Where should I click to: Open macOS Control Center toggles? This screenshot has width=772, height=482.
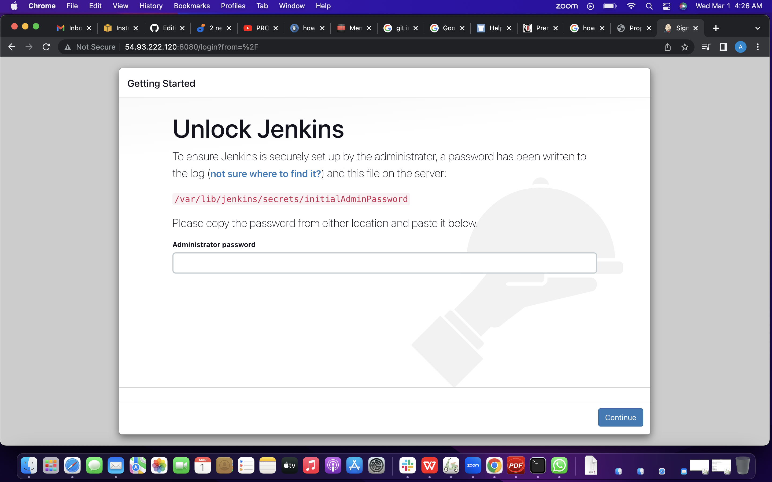click(x=666, y=6)
